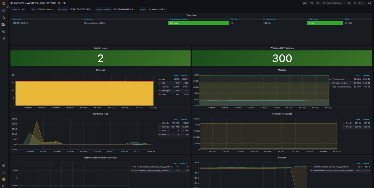Open the Server admin shield icon
This screenshot has height=188, width=374.
pyautogui.click(x=4, y=172)
